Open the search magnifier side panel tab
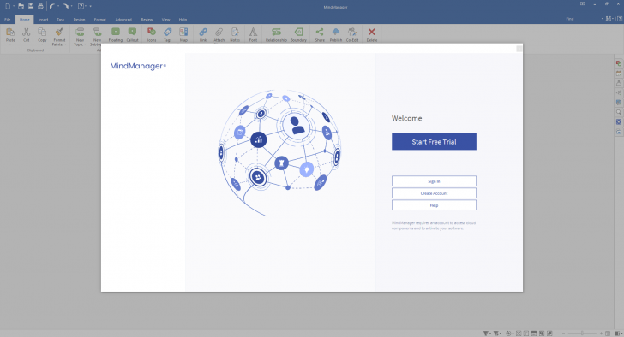The width and height of the screenshot is (624, 337). (619, 112)
